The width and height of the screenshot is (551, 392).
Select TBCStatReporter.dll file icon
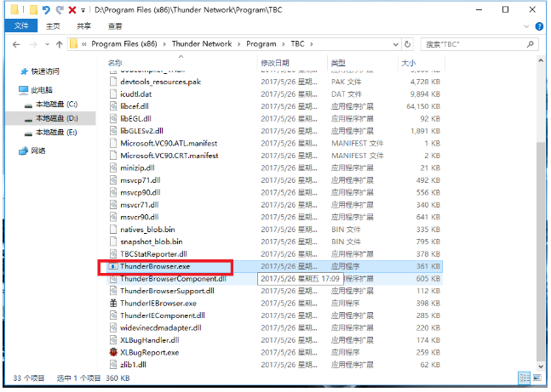[113, 254]
